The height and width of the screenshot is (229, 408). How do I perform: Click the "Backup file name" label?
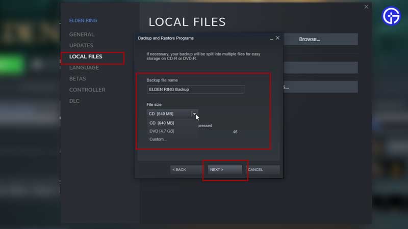click(x=162, y=80)
